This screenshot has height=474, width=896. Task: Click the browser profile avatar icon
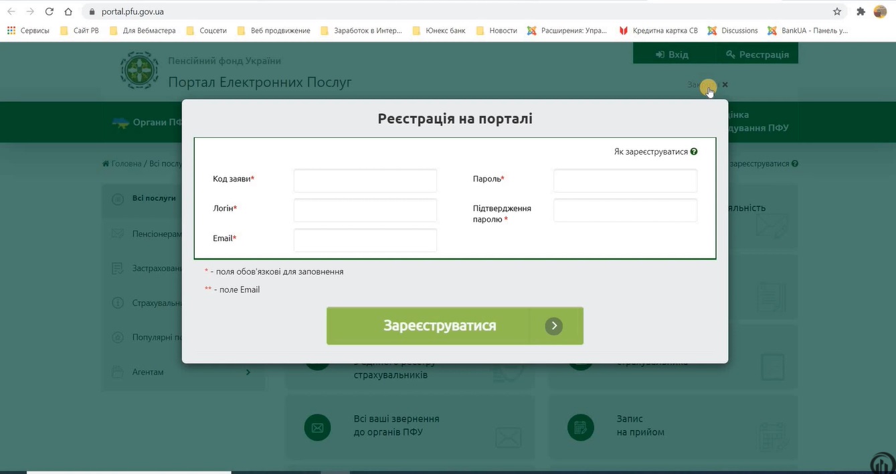pos(880,11)
